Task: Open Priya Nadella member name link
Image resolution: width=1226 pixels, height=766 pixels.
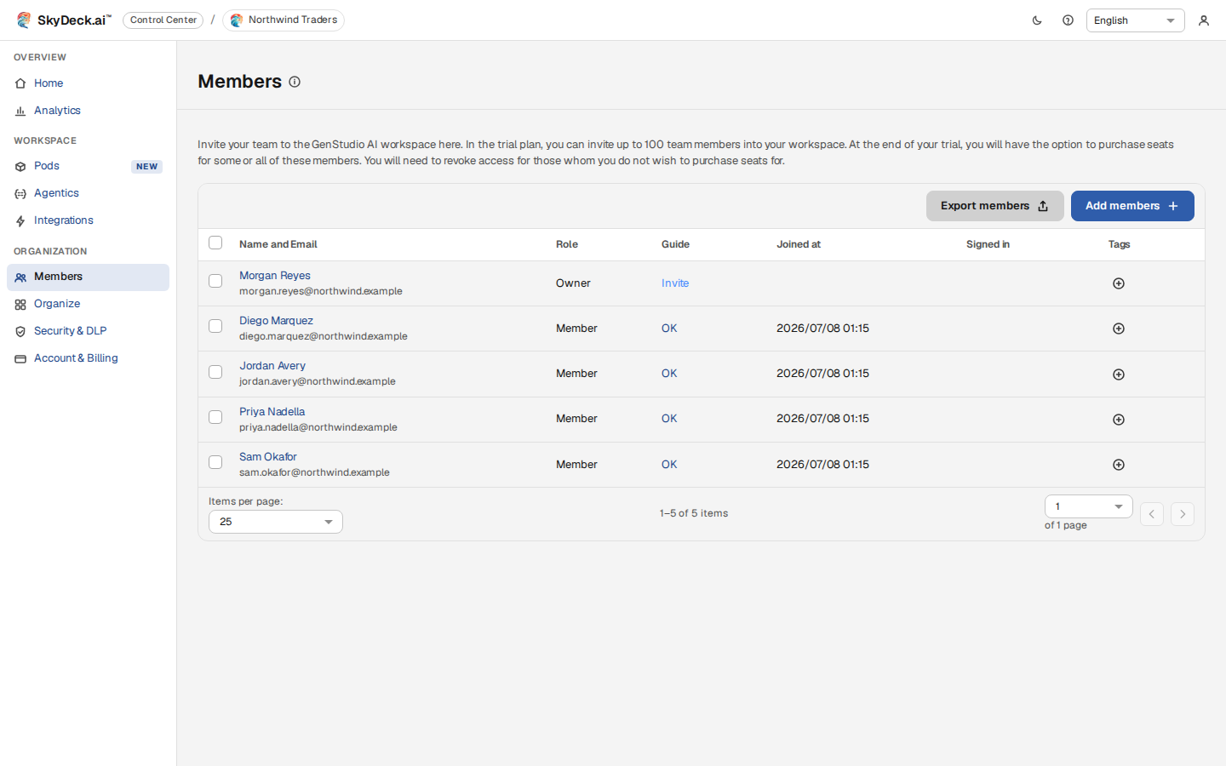Action: (x=272, y=412)
